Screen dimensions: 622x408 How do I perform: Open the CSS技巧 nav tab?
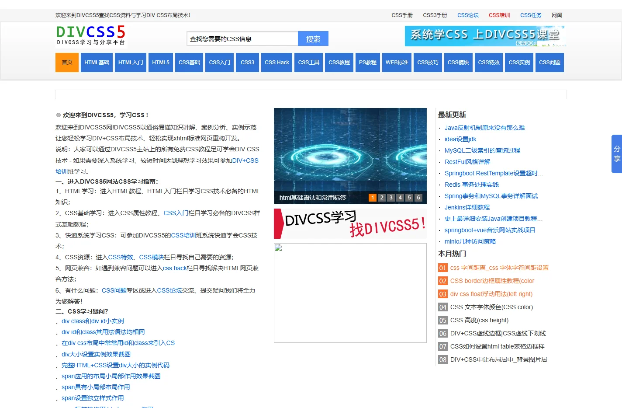(428, 63)
